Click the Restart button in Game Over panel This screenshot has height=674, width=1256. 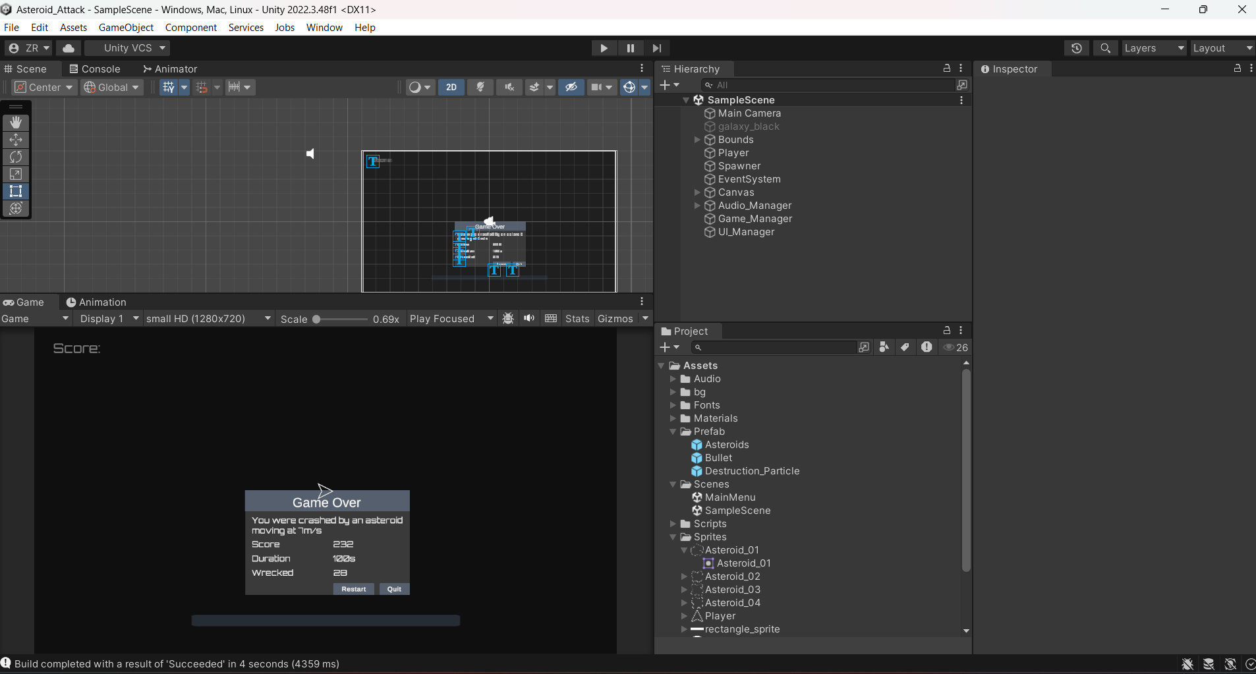(354, 589)
